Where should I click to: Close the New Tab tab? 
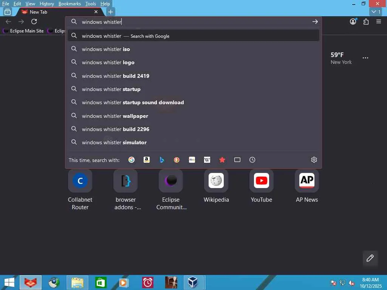tap(96, 12)
